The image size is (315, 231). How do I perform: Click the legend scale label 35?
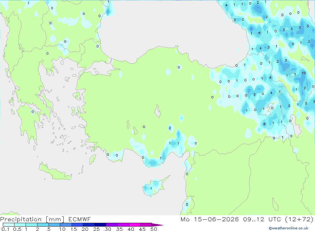click(x=119, y=229)
